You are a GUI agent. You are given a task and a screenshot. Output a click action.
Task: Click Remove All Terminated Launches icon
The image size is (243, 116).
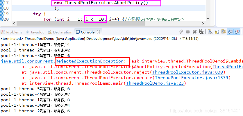click(201, 32)
